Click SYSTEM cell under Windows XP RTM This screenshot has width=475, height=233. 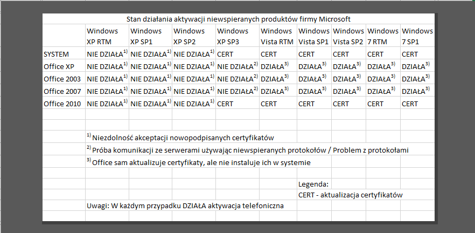pyautogui.click(x=107, y=54)
